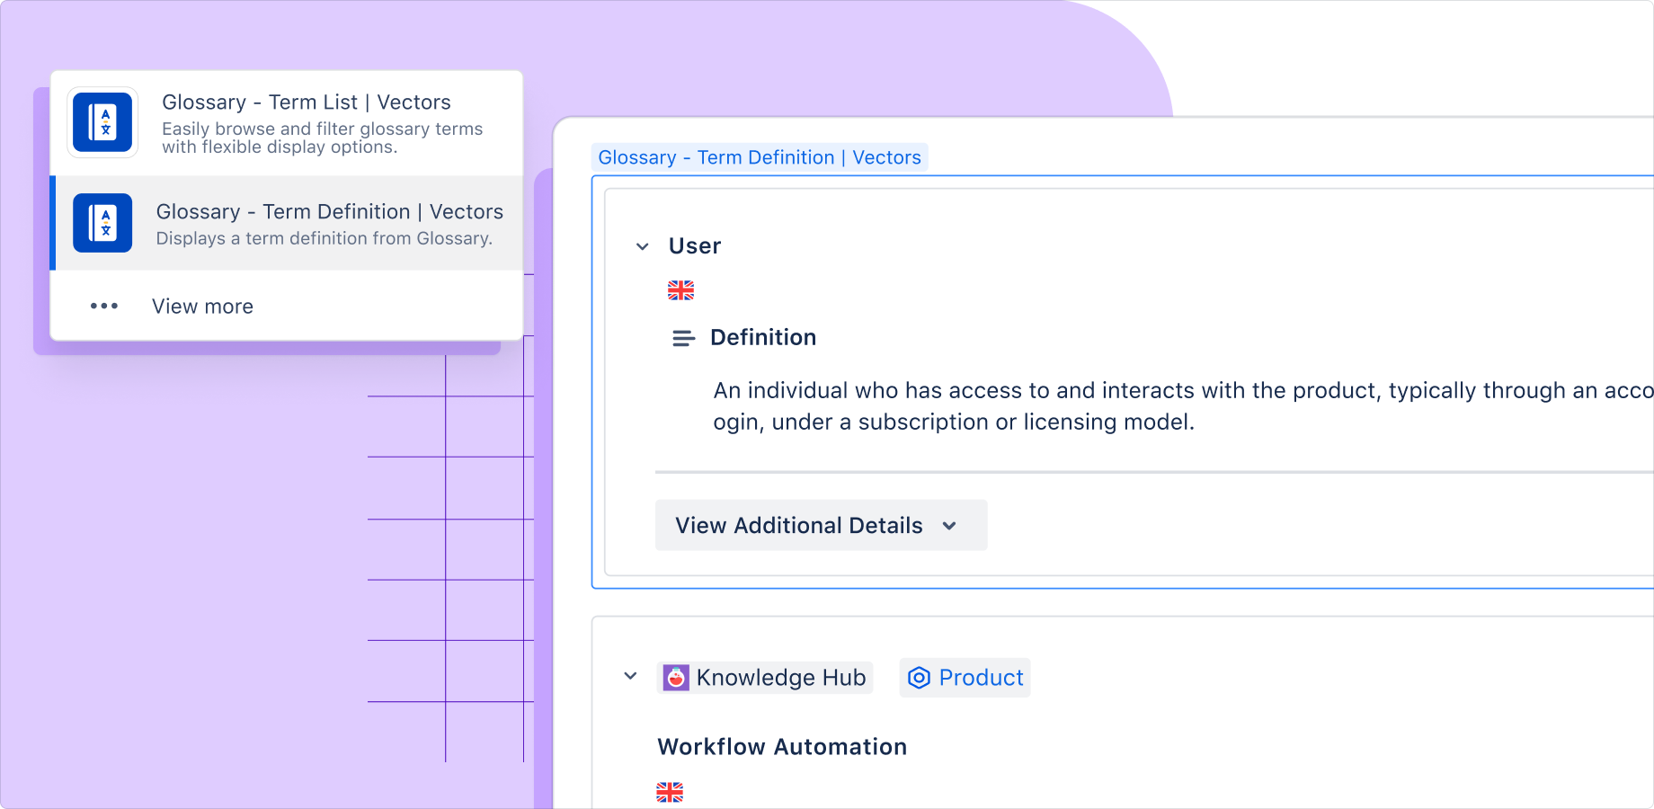Click the definition text paragraph
This screenshot has height=809, width=1654.
(x=953, y=406)
